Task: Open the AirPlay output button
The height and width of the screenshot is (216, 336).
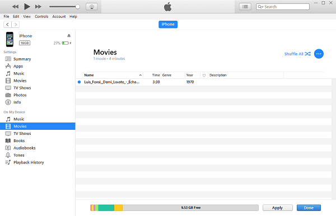Action: 92,7
